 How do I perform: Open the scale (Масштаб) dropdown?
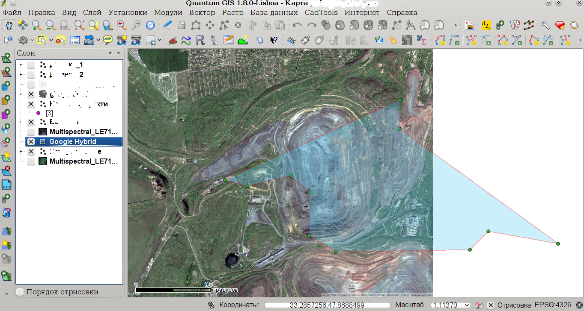coord(467,305)
